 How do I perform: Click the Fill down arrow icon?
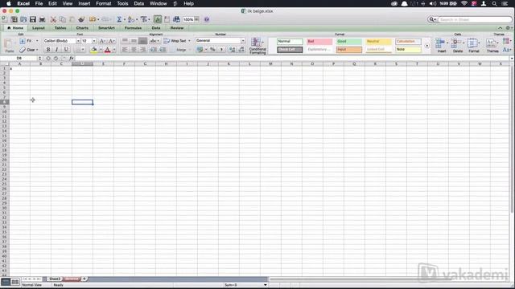(x=23, y=41)
